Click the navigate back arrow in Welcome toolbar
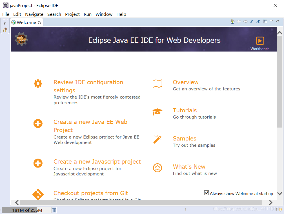Viewport: 284px width, 214px height. point(239,22)
